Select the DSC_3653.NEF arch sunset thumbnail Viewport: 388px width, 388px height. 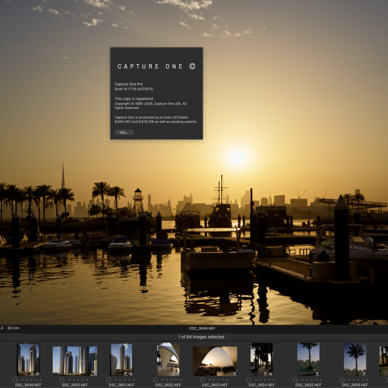coord(215,361)
